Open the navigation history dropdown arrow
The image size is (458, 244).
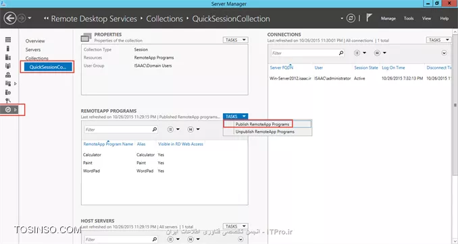pos(30,18)
